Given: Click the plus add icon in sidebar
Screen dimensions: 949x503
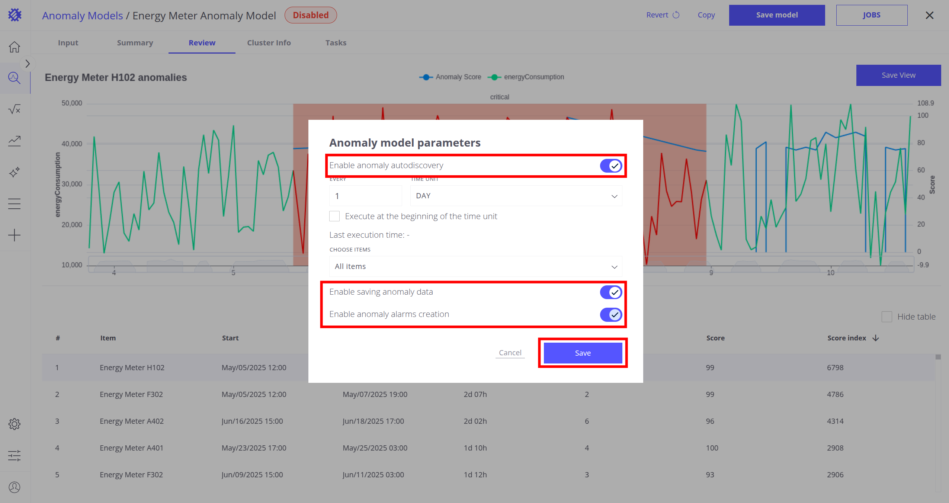Looking at the screenshot, I should 15,235.
